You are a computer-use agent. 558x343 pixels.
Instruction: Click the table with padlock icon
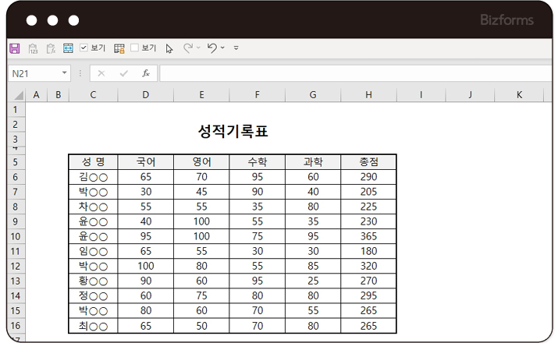coord(119,48)
